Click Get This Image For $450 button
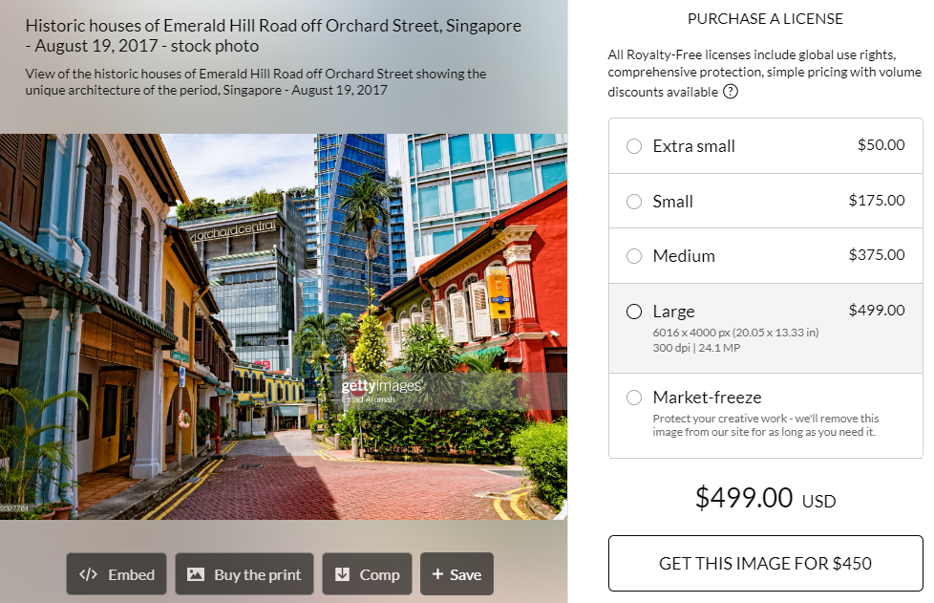This screenshot has height=603, width=934. coord(765,563)
